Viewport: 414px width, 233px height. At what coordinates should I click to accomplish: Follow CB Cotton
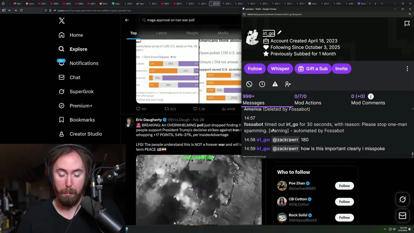pyautogui.click(x=344, y=202)
